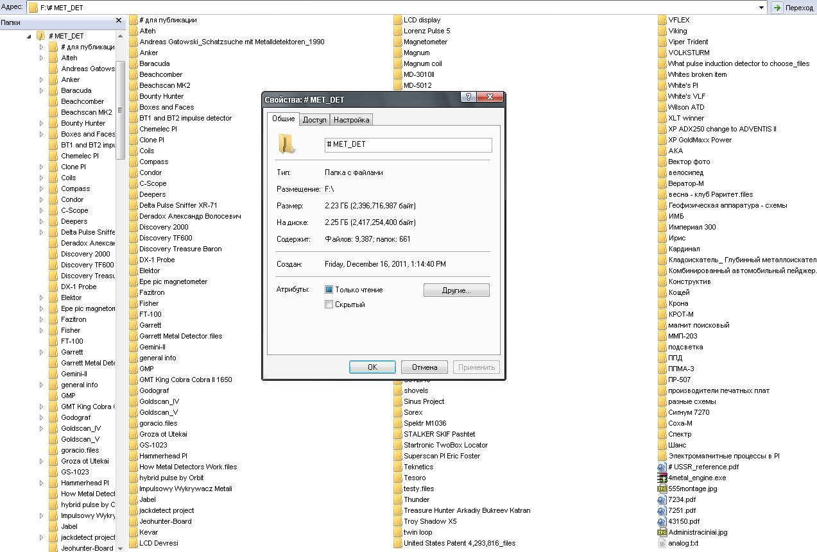Select 'XP GoldMaxx Power' folder name
This screenshot has width=817, height=552.
pos(700,140)
